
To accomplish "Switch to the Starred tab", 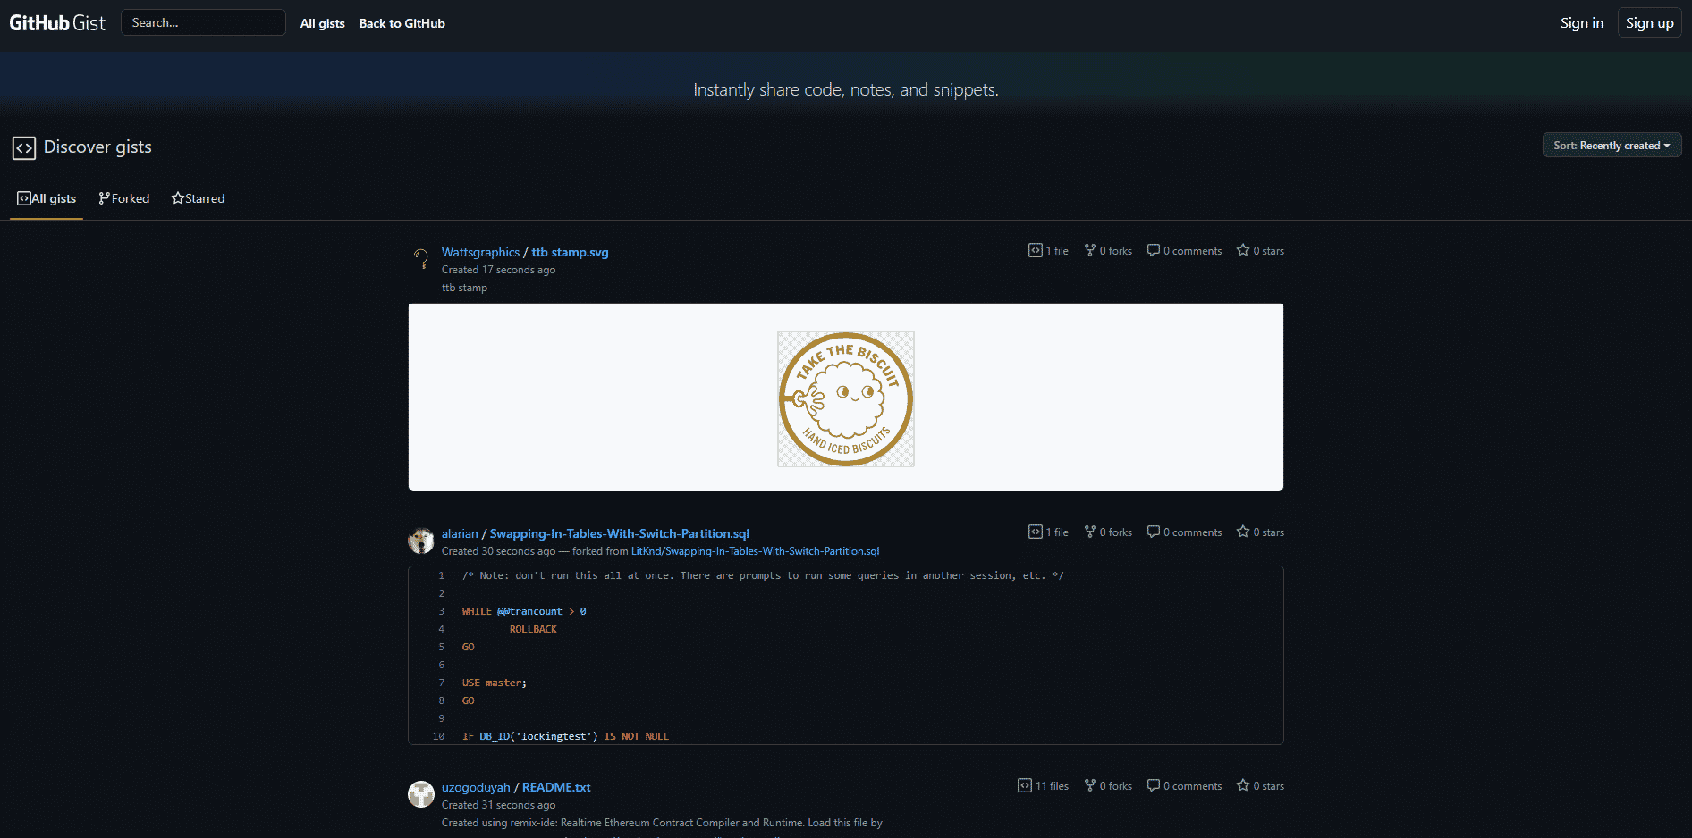I will click(x=199, y=198).
